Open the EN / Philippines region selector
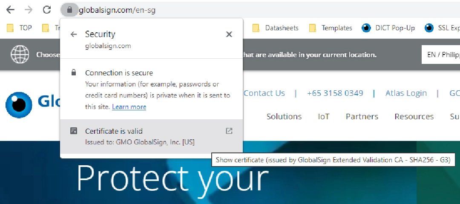This screenshot has width=460, height=204. (441, 55)
